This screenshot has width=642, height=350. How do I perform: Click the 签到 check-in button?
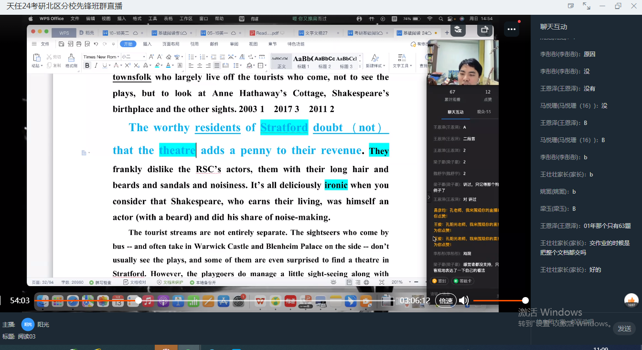pos(439,281)
